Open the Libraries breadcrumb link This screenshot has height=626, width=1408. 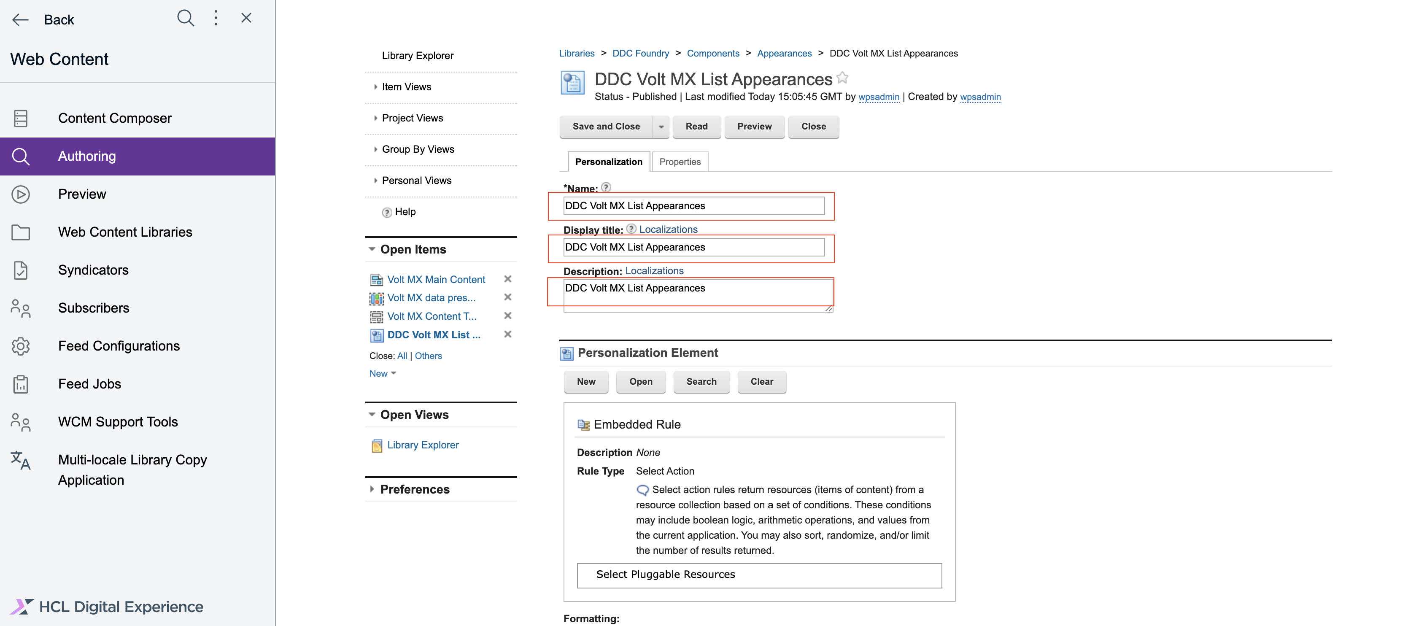click(576, 53)
